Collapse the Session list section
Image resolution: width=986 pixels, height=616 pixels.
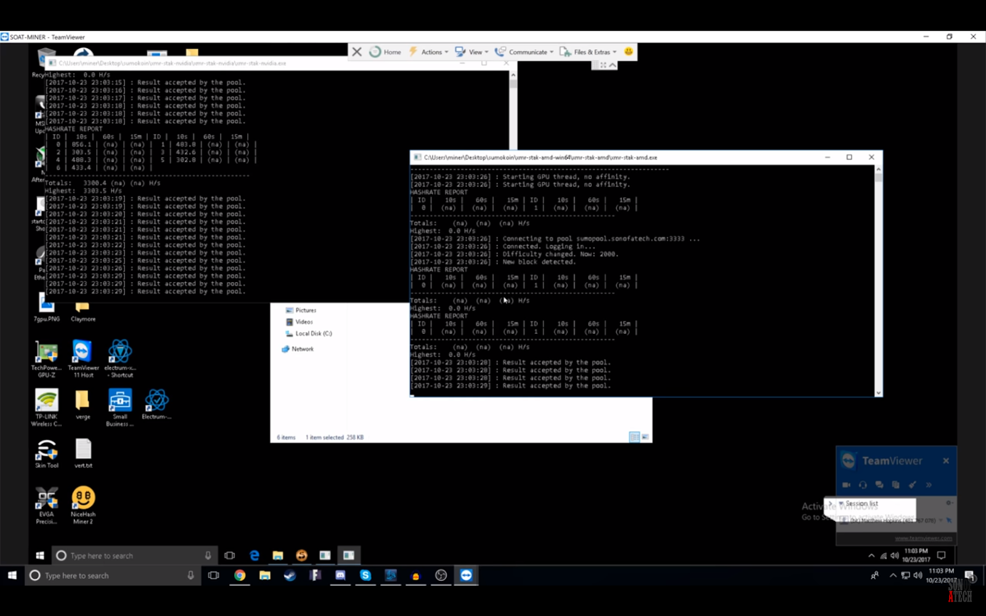click(x=841, y=504)
